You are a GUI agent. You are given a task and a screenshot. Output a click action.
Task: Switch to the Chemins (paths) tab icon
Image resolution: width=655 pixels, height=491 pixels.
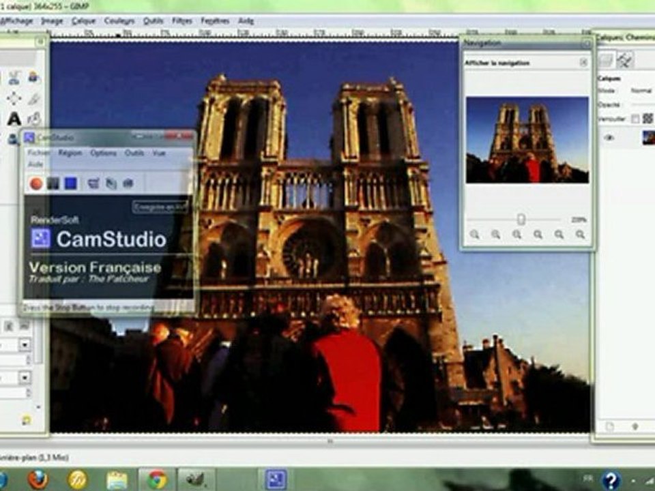tap(625, 61)
